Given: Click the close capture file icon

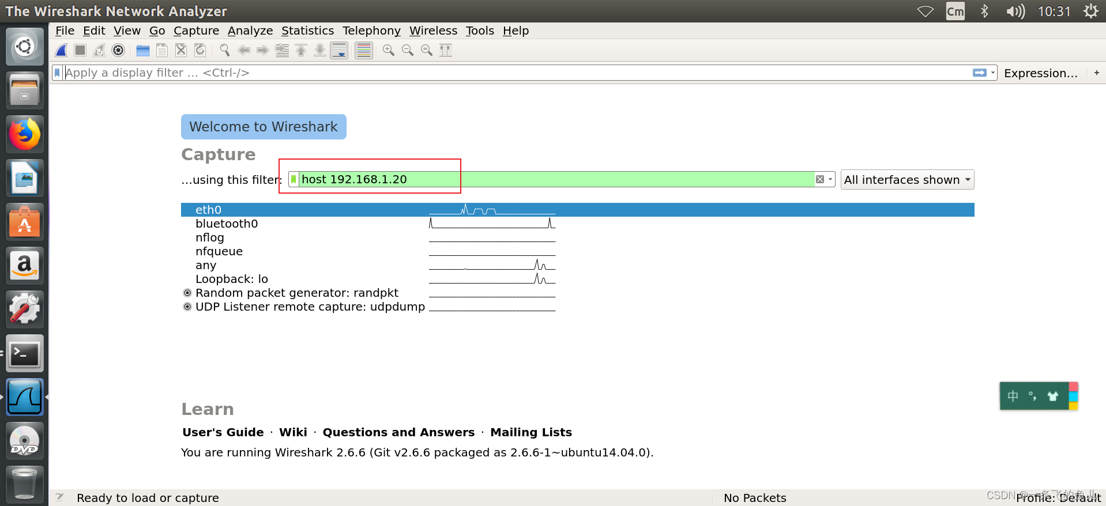Looking at the screenshot, I should pos(181,51).
